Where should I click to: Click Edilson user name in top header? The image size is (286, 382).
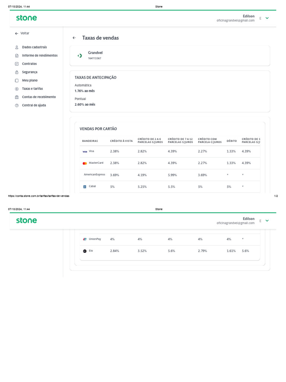(248, 16)
